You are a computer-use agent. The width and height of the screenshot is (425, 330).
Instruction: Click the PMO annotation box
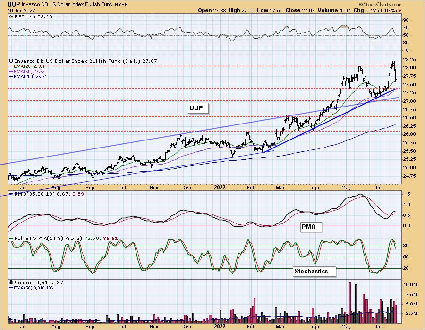point(311,227)
